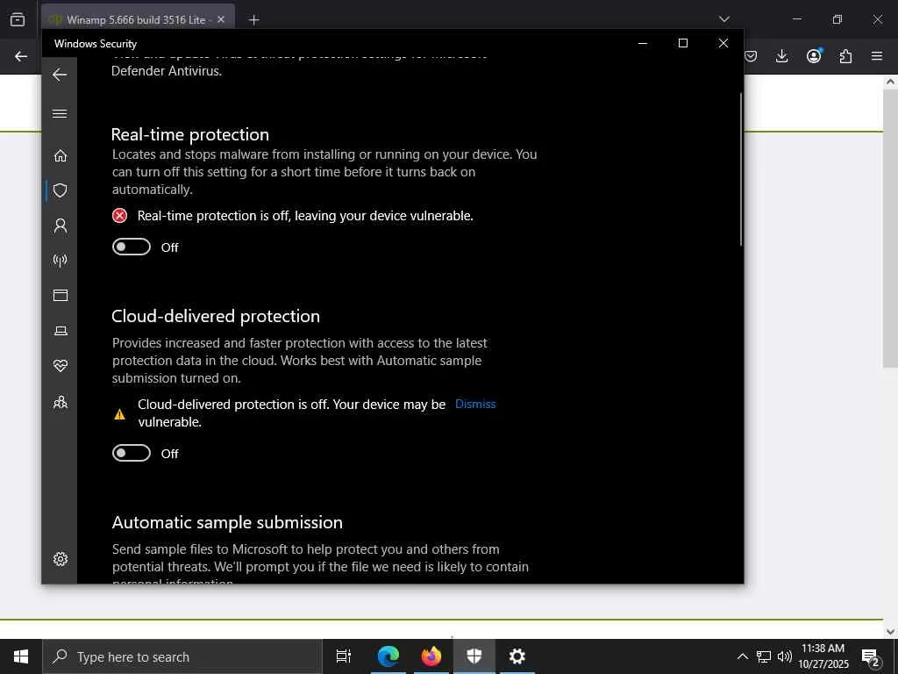
Task: Open Family options icon
Action: pos(61,402)
